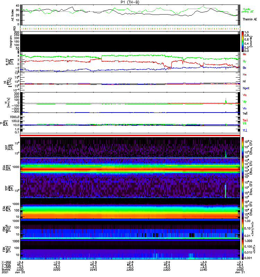Click the black Keogram image panel
Screen dimensions: 260x277
(130, 43)
